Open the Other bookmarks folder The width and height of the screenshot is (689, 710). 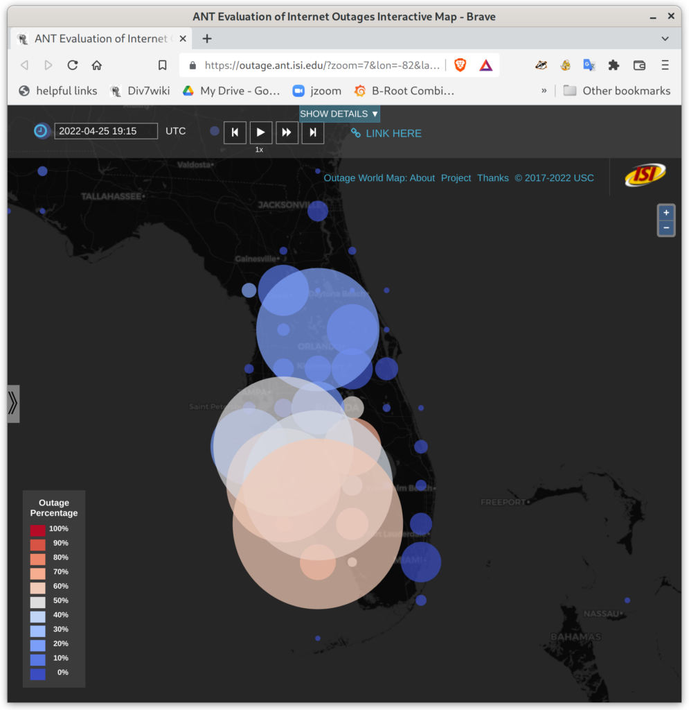[x=617, y=91]
